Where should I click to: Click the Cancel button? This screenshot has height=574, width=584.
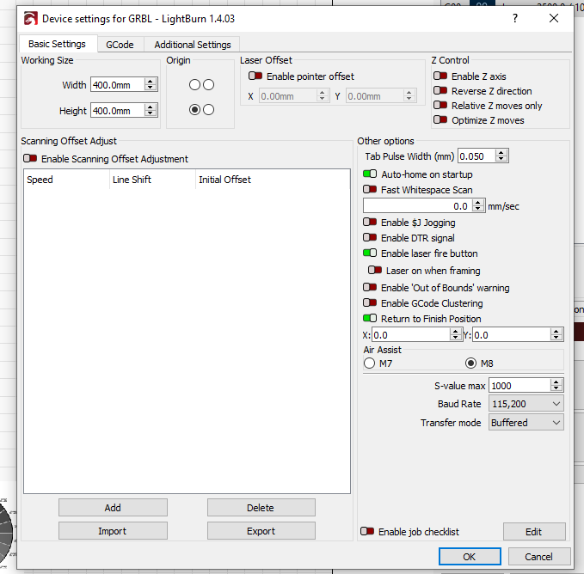tap(539, 556)
